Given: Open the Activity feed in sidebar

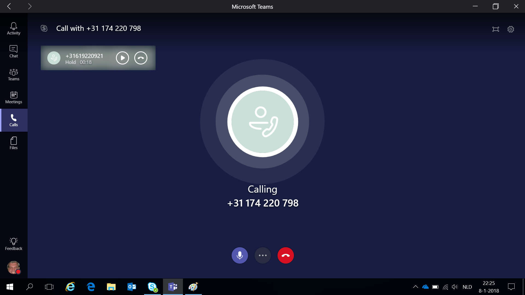Looking at the screenshot, I should (x=14, y=29).
